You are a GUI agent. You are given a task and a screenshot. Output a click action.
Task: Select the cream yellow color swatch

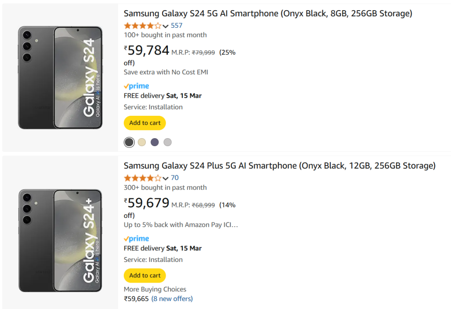pyautogui.click(x=142, y=142)
